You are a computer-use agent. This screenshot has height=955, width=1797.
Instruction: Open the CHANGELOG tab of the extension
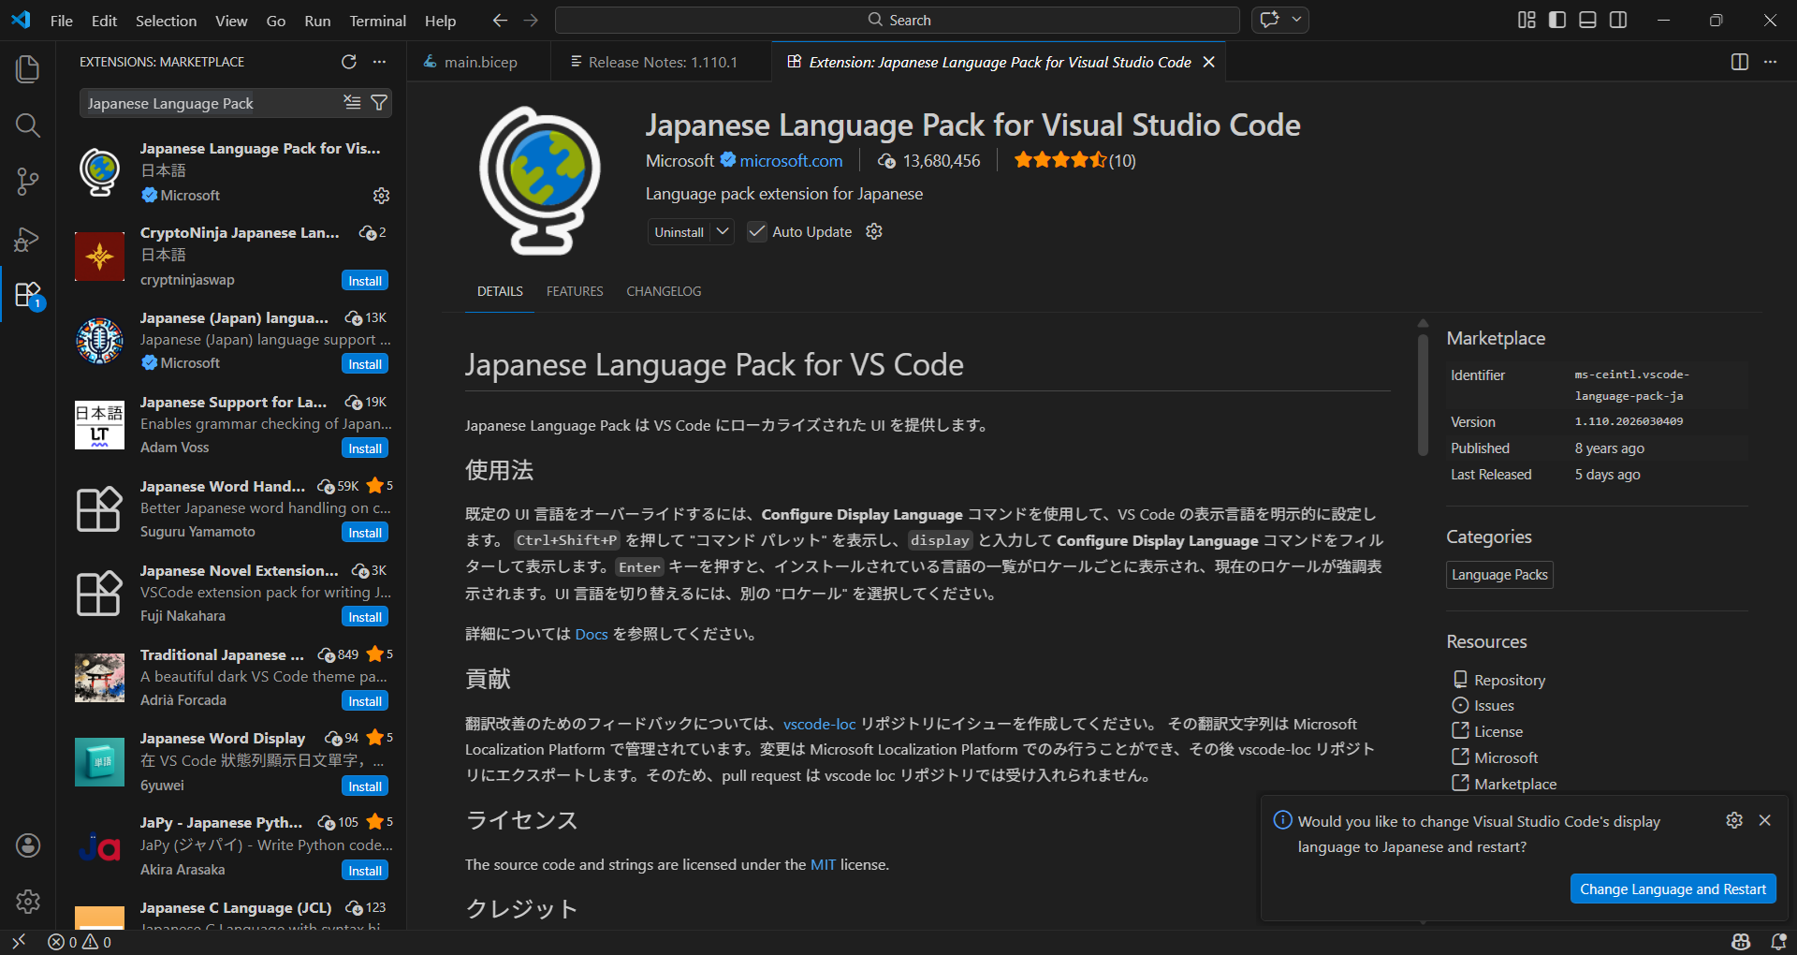pos(664,291)
